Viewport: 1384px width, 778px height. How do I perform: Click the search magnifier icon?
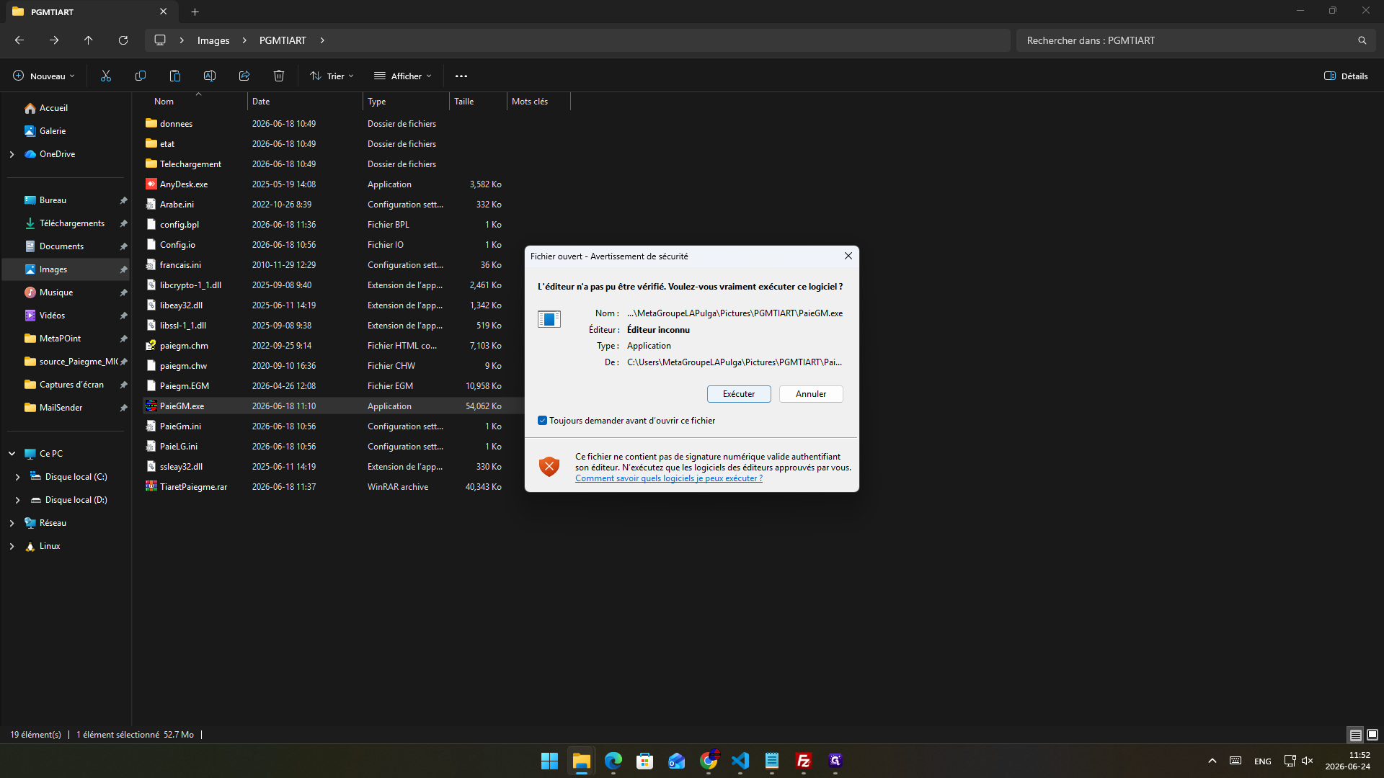click(x=1362, y=40)
